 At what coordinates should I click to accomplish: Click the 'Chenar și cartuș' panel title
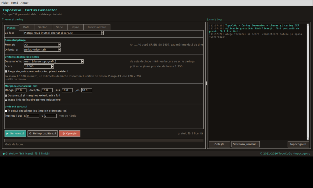[x=12, y=19]
